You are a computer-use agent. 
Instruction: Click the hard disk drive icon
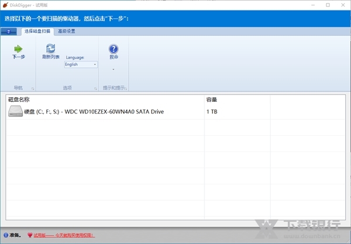(15, 111)
